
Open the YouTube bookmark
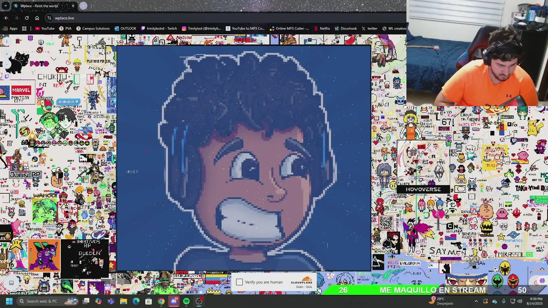[45, 28]
